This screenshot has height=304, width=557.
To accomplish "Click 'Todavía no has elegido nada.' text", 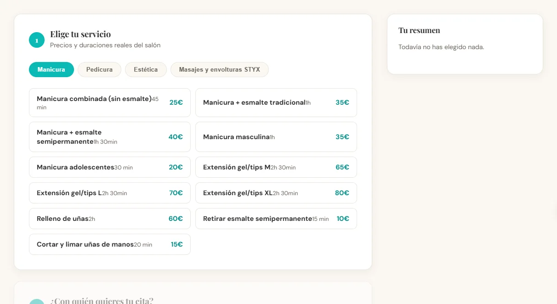I will (x=441, y=47).
